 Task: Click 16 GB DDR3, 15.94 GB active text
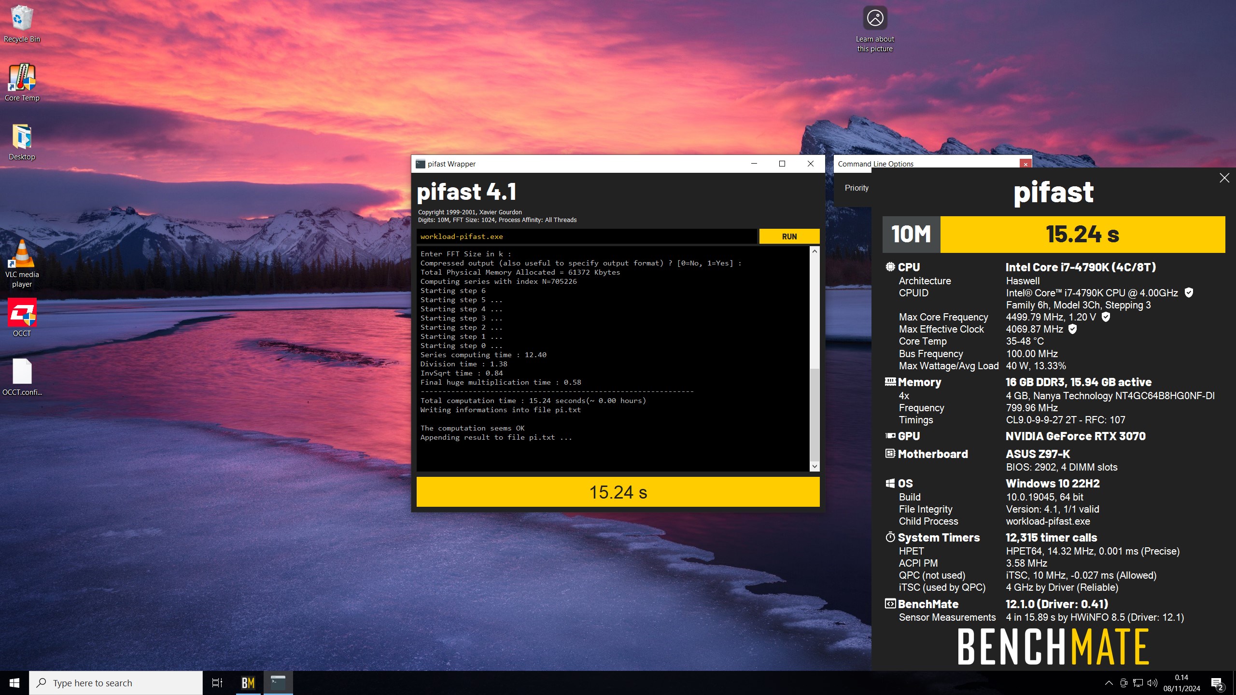click(x=1078, y=382)
